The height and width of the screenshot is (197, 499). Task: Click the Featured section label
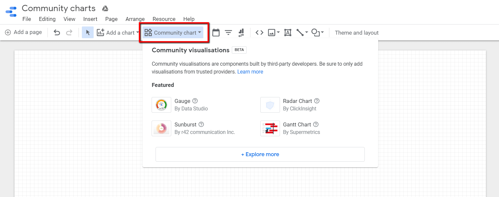(x=163, y=85)
